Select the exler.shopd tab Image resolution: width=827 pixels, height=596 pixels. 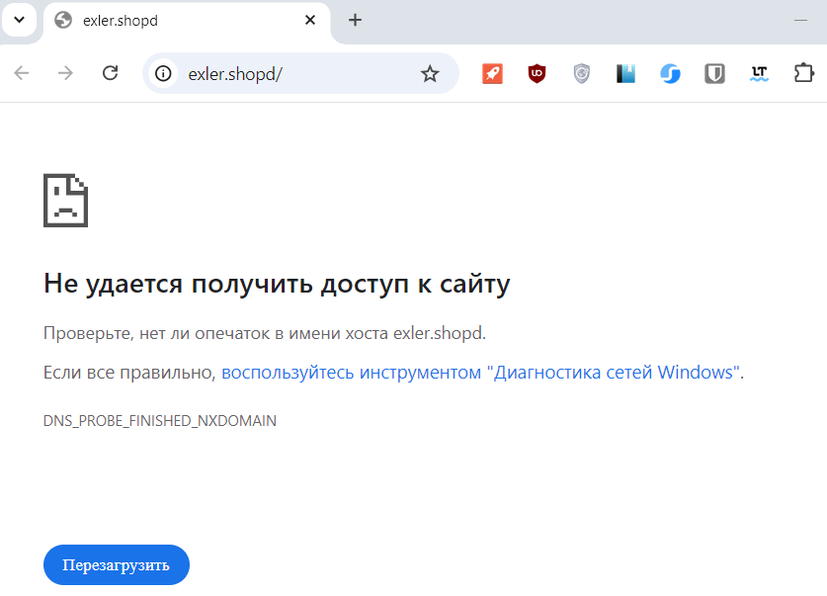tap(168, 20)
